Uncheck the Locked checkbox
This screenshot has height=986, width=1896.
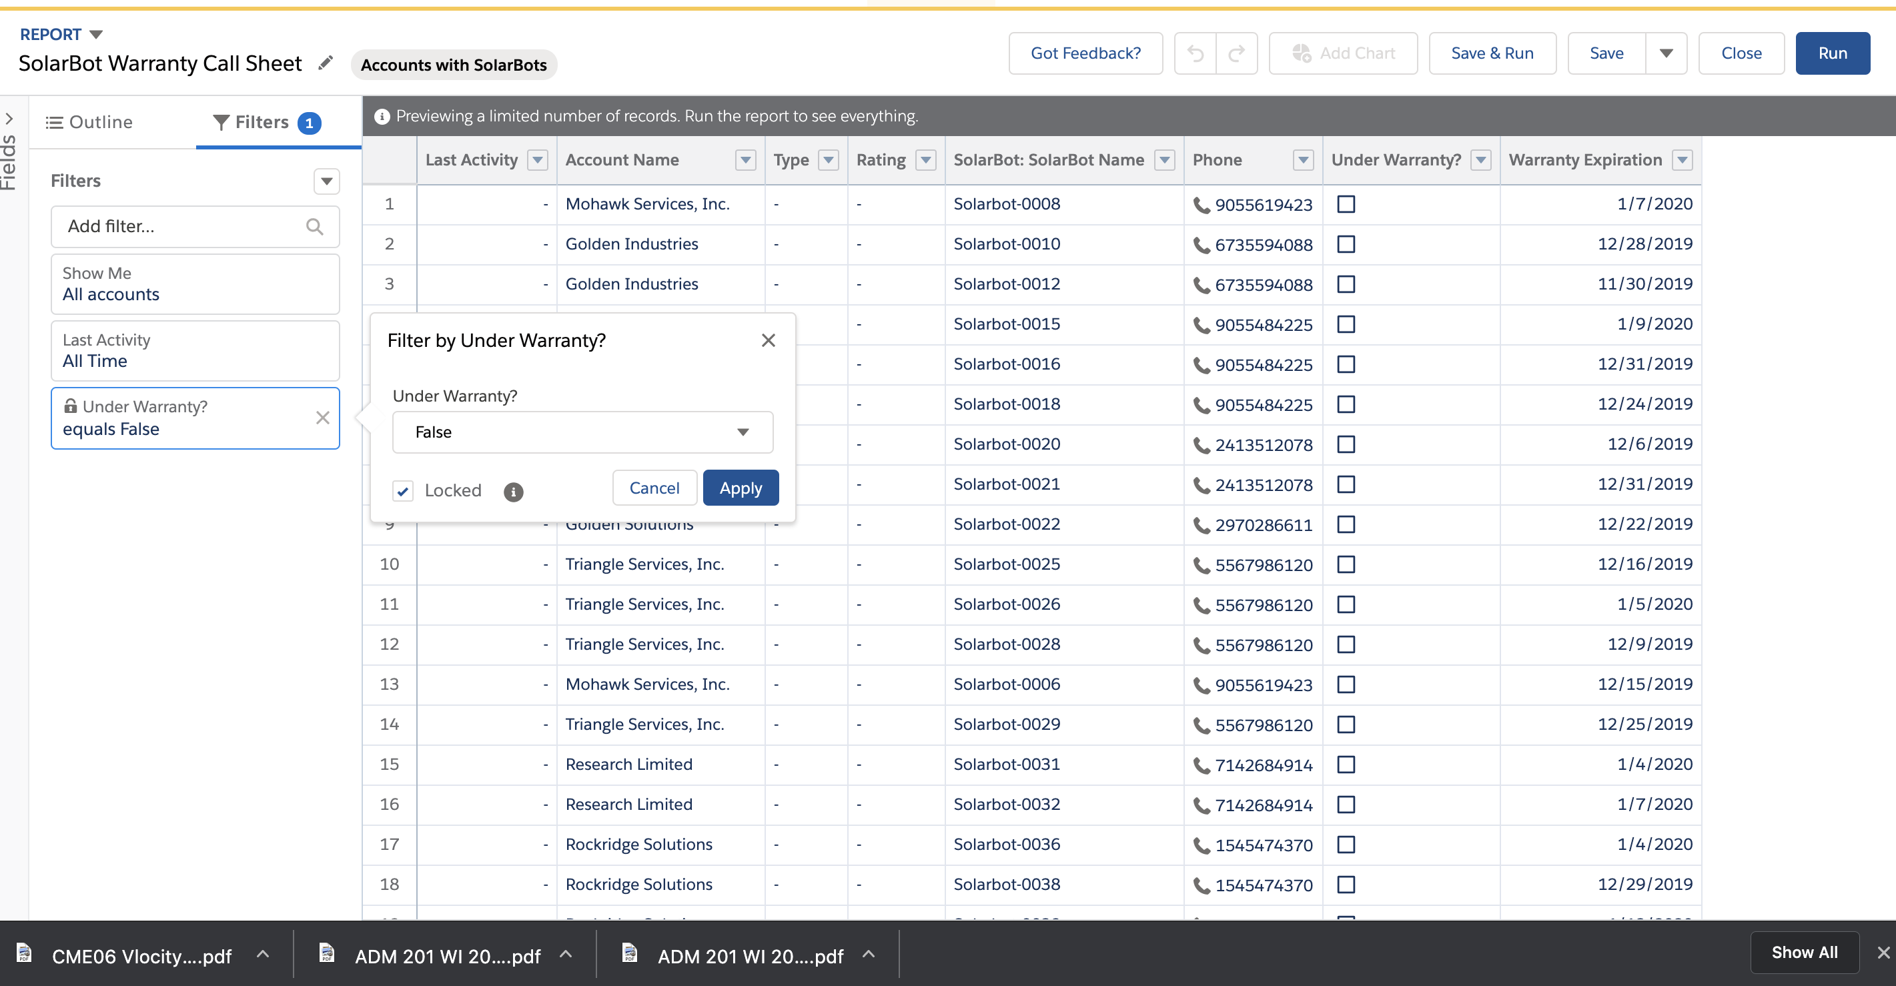pos(402,491)
